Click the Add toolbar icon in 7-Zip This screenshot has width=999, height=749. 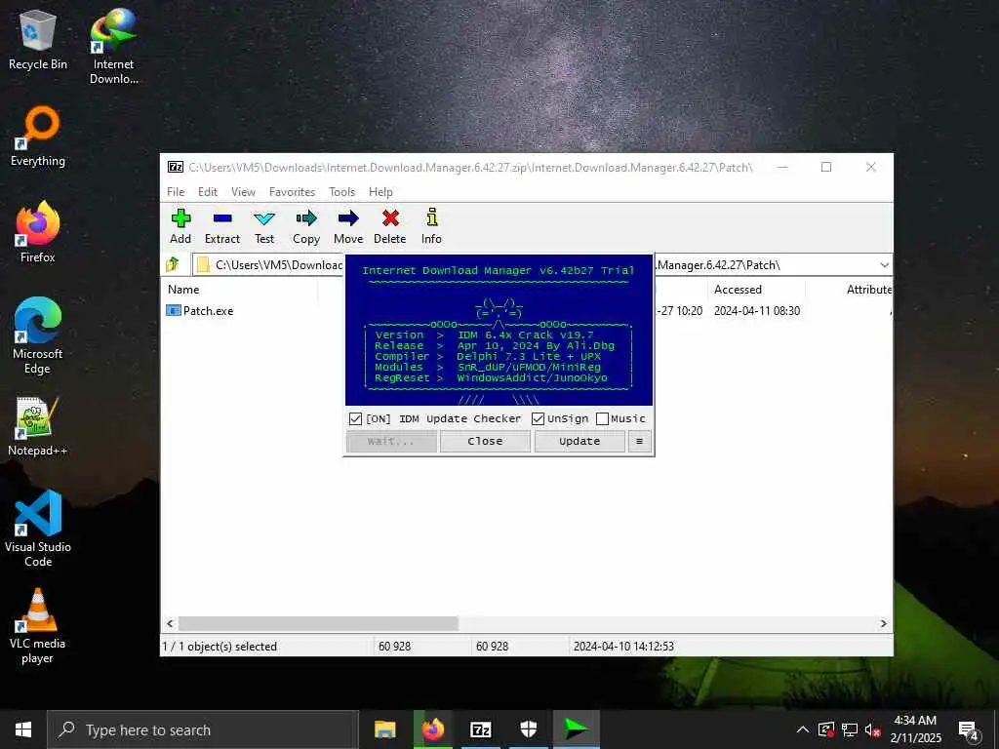pyautogui.click(x=180, y=226)
